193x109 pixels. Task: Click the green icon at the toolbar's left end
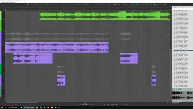28,5
